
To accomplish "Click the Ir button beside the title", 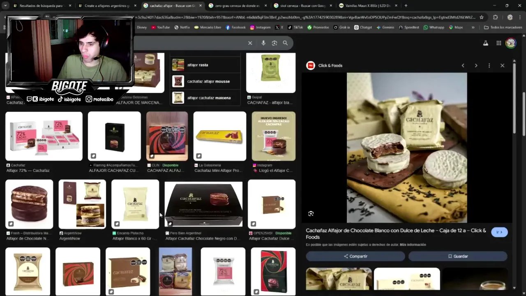I will point(499,232).
